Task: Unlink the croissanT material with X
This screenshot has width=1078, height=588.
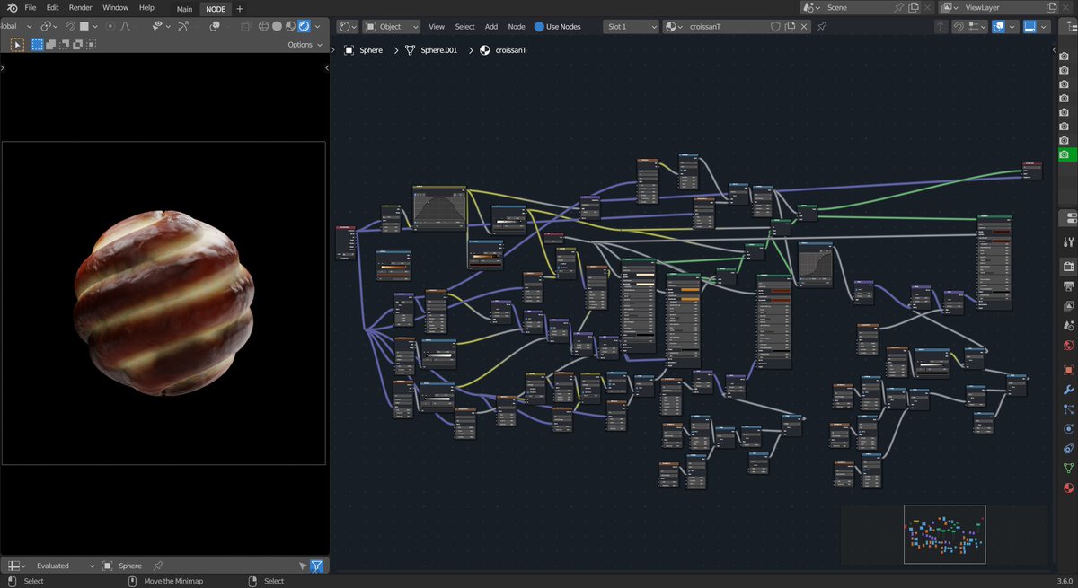Action: pyautogui.click(x=803, y=27)
